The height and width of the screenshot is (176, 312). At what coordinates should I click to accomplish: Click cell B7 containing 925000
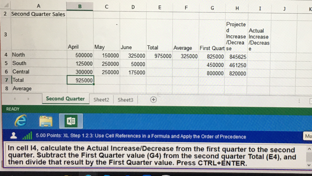[x=80, y=80]
